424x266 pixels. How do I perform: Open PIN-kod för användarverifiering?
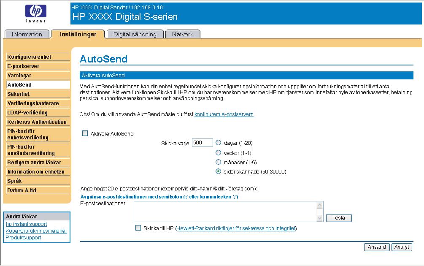tap(38, 150)
